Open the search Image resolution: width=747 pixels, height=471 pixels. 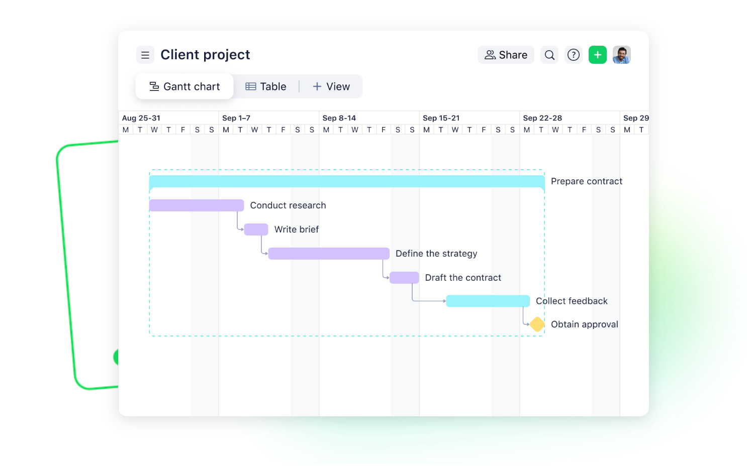coord(549,55)
